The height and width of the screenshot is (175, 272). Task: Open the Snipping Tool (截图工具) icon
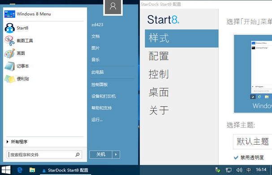pyautogui.click(x=9, y=41)
